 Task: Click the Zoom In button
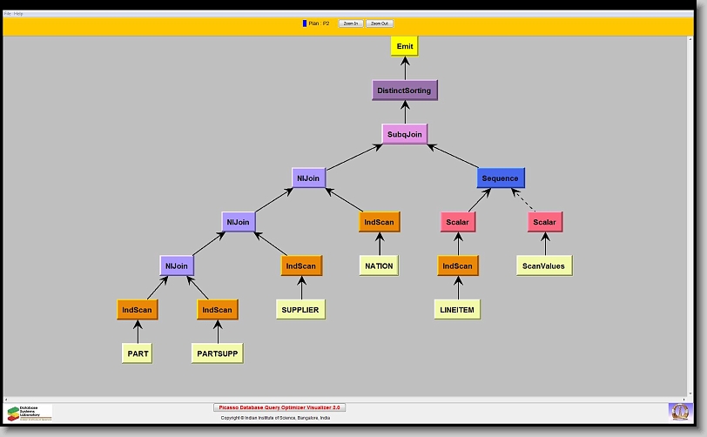tap(350, 24)
